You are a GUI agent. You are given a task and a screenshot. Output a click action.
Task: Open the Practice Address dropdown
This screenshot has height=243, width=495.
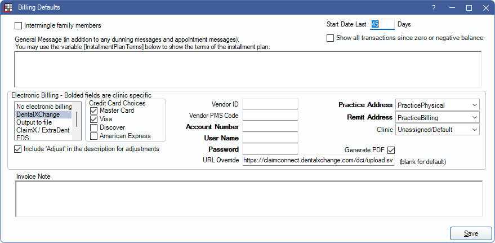(437, 105)
